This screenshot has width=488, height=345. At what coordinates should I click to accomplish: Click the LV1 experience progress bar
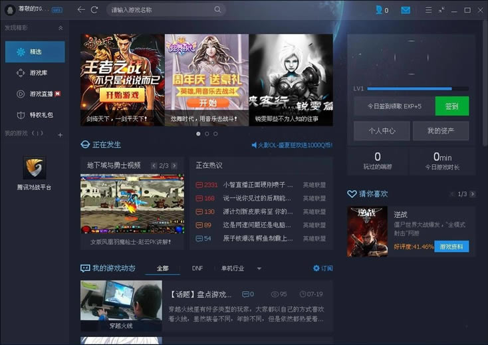click(418, 88)
